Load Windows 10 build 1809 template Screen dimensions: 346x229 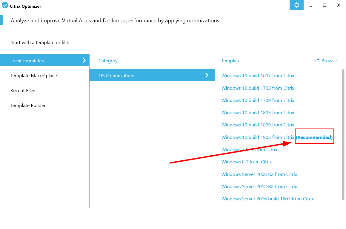point(258,125)
